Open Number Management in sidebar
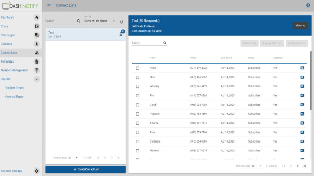 (x=14, y=70)
